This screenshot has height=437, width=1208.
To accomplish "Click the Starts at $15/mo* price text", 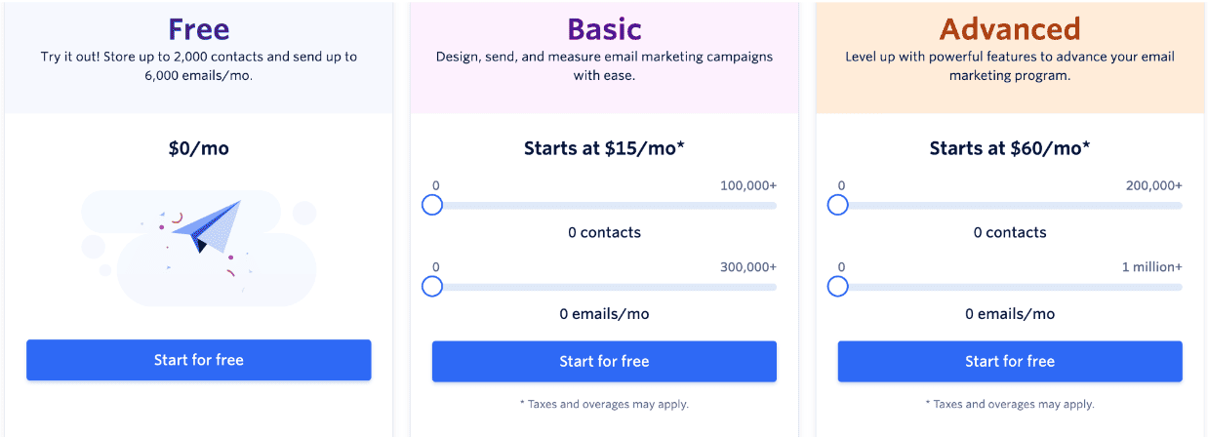I will click(x=604, y=148).
